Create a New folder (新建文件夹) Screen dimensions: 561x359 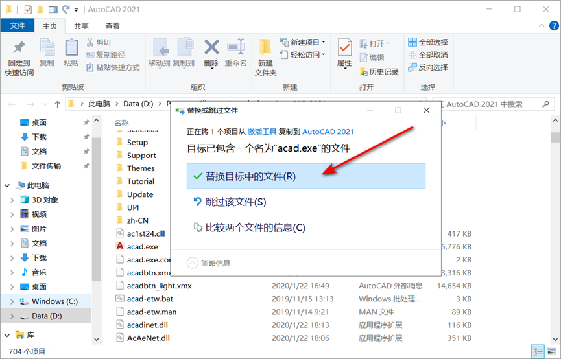pyautogui.click(x=265, y=58)
